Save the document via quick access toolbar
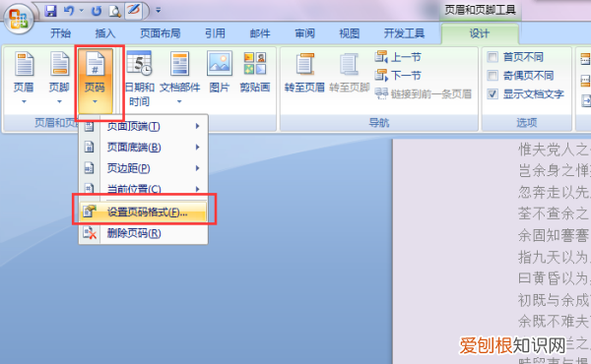The height and width of the screenshot is (364, 591). tap(50, 11)
